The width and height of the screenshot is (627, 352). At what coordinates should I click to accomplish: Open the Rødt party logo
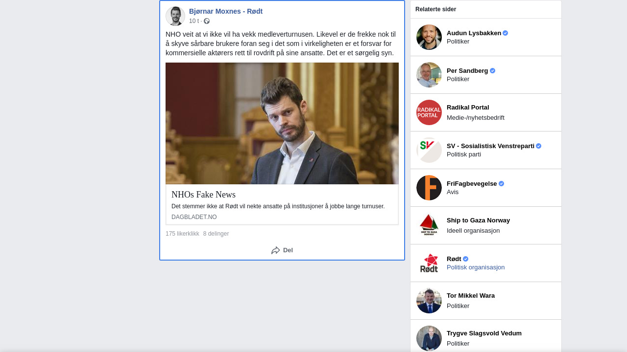tap(429, 263)
